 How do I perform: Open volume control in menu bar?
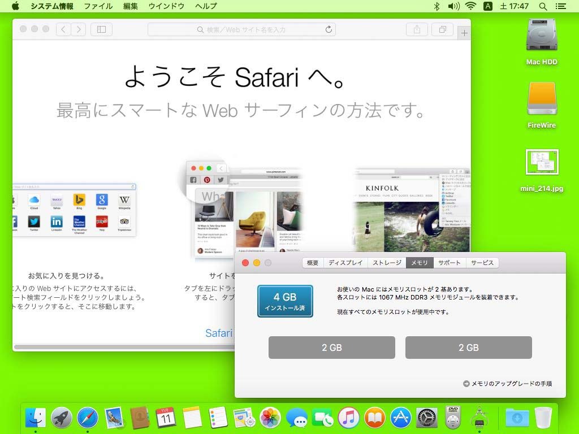tap(453, 6)
